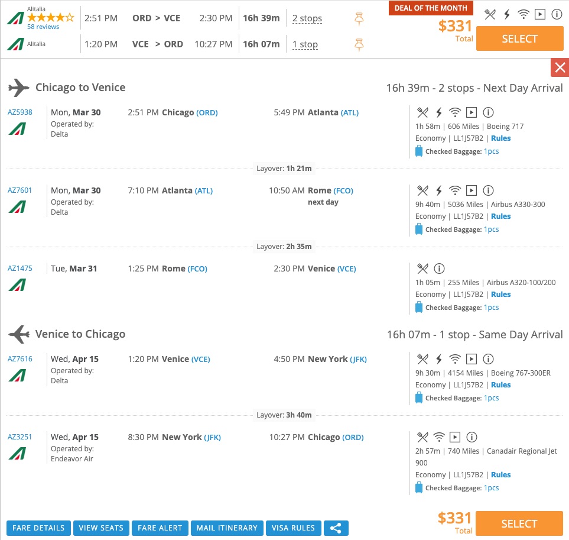The image size is (569, 540).
Task: Click the info icon in top header
Action: pos(556,15)
